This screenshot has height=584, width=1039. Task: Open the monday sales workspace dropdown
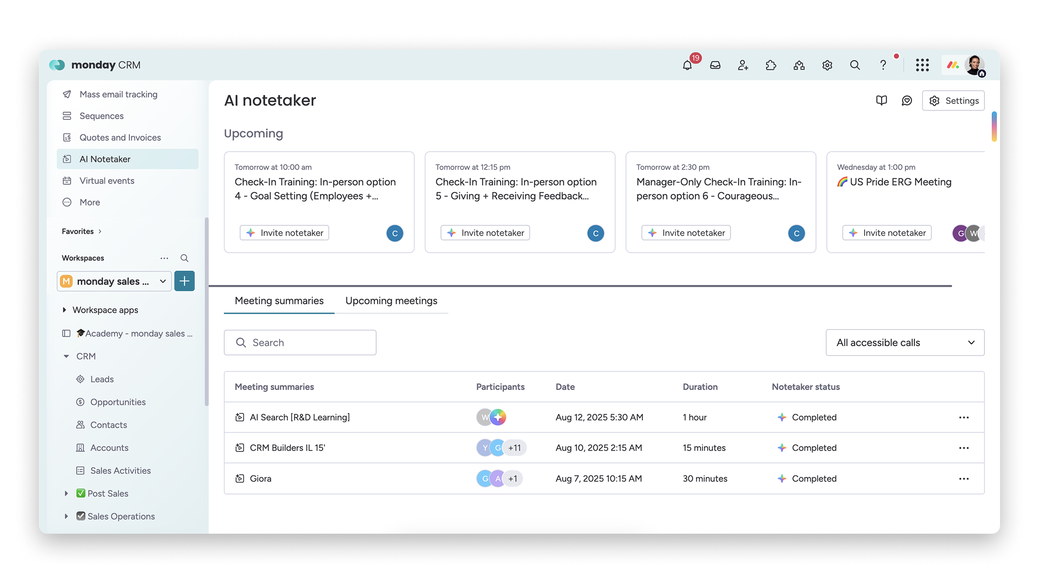point(114,281)
